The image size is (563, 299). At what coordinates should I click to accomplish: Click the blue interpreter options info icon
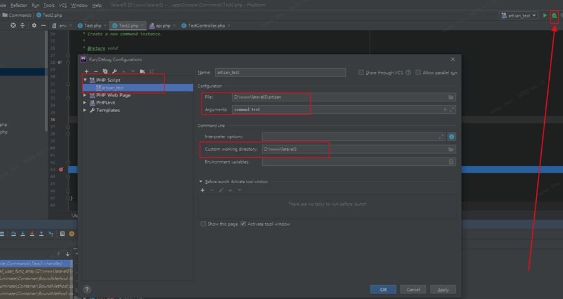[451, 136]
